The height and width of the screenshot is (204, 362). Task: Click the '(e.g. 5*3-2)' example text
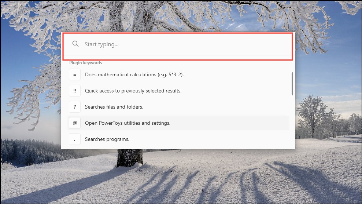[171, 75]
